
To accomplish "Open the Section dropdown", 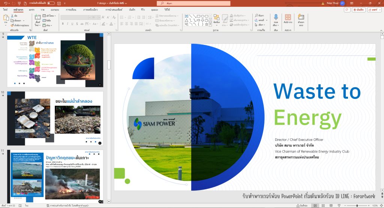I will point(47,25).
